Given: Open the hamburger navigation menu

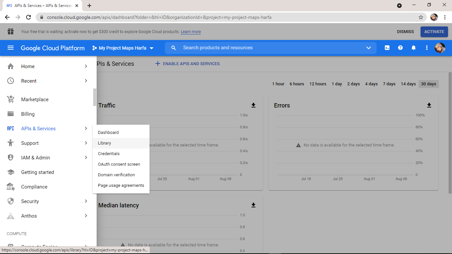Looking at the screenshot, I should click(11, 48).
